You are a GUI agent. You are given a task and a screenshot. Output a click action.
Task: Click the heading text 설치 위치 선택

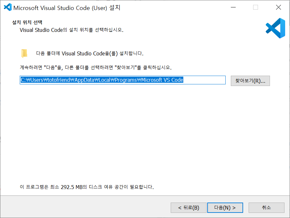(x=27, y=22)
